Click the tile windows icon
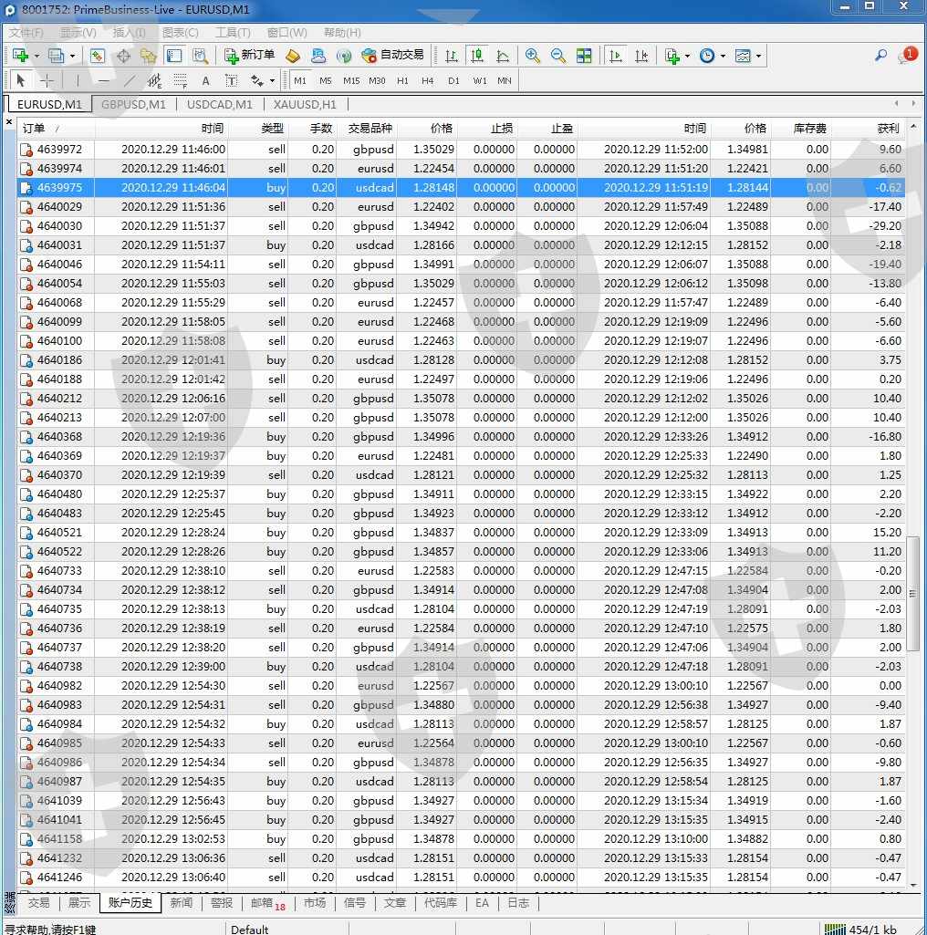This screenshot has height=935, width=927. [584, 56]
